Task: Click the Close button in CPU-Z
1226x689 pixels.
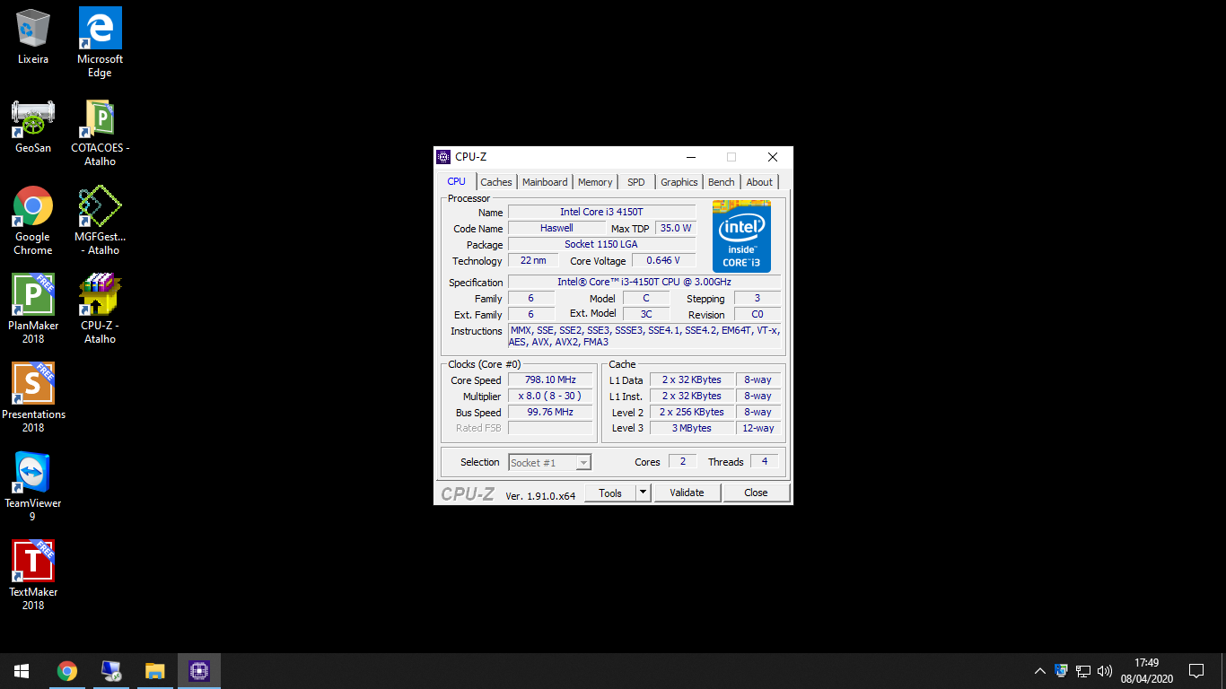Action: pos(756,493)
